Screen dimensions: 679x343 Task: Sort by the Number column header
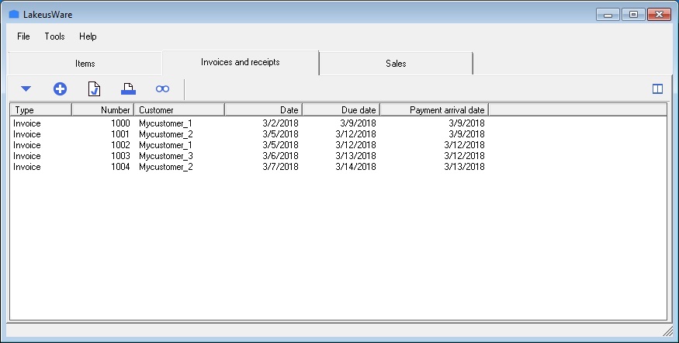coord(103,110)
